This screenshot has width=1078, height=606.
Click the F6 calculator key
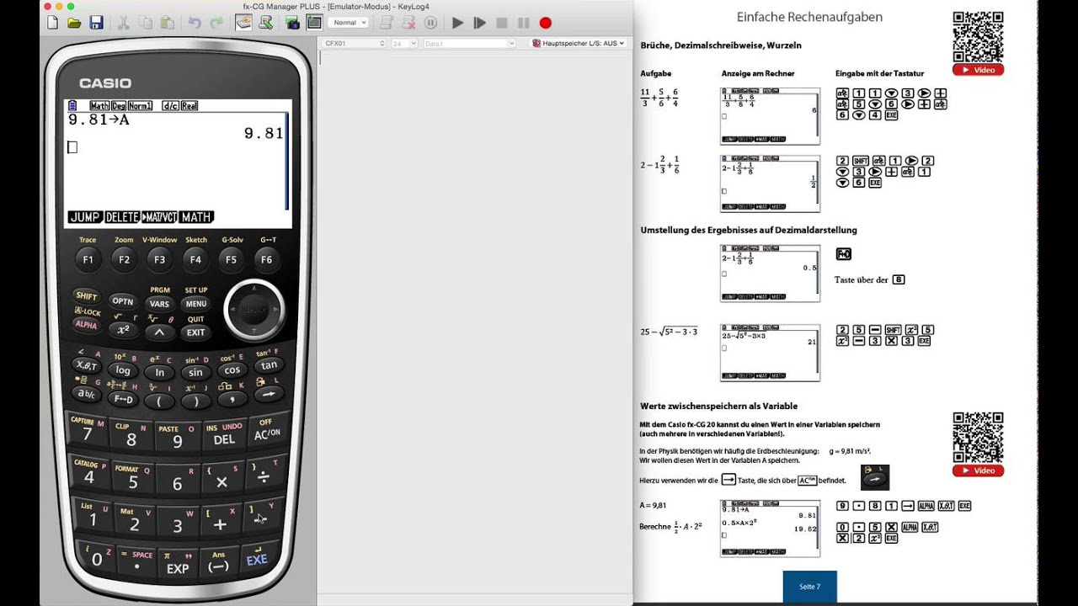(x=267, y=260)
